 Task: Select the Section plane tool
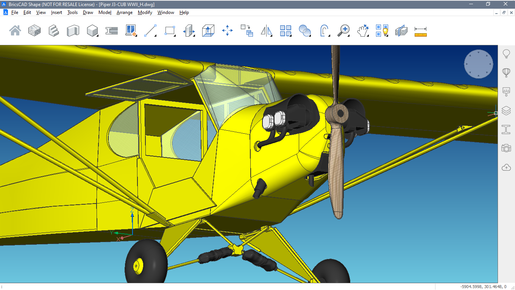(401, 31)
